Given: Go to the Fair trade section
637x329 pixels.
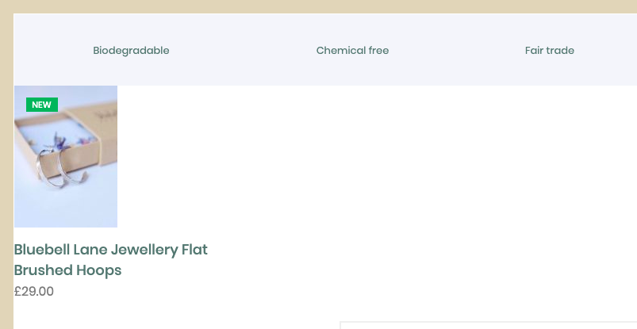Looking at the screenshot, I should (x=549, y=51).
